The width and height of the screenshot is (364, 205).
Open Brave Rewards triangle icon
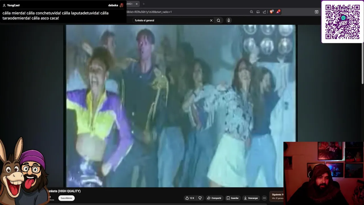(x=278, y=12)
